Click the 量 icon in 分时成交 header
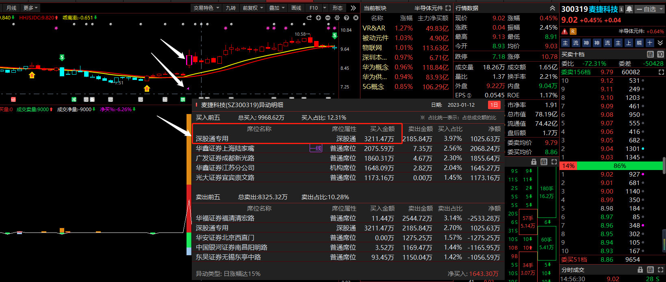 [x=650, y=270]
